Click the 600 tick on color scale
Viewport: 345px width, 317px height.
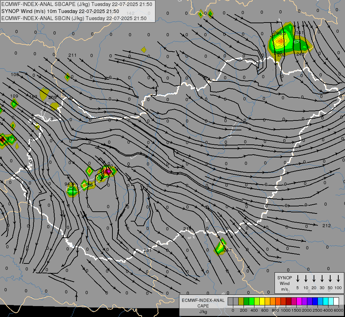[265, 310]
